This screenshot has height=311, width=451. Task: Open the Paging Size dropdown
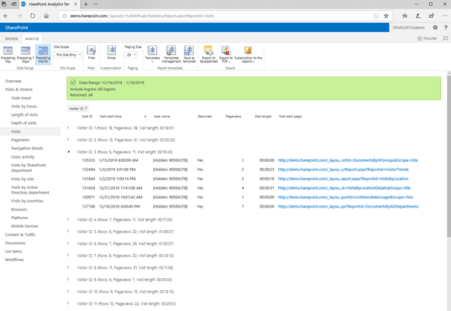click(131, 54)
